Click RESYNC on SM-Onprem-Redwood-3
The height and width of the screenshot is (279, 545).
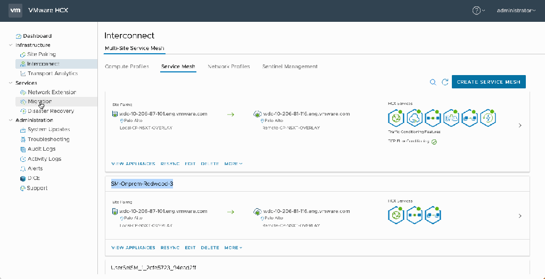[x=170, y=248]
